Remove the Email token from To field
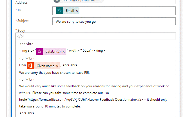Image resolution: width=183 pixels, height=117 pixels. [x=77, y=11]
